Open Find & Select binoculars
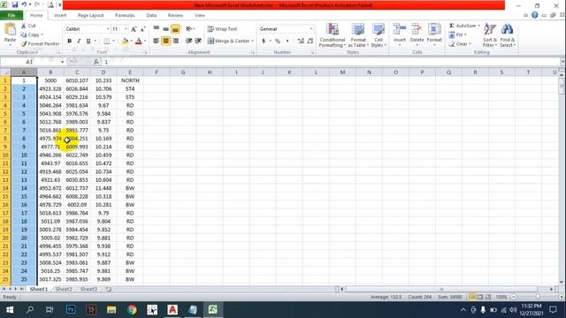 tap(507, 35)
